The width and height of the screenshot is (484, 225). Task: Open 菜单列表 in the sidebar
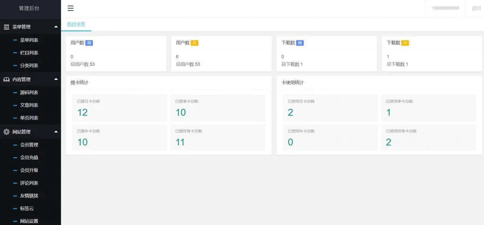coord(29,40)
